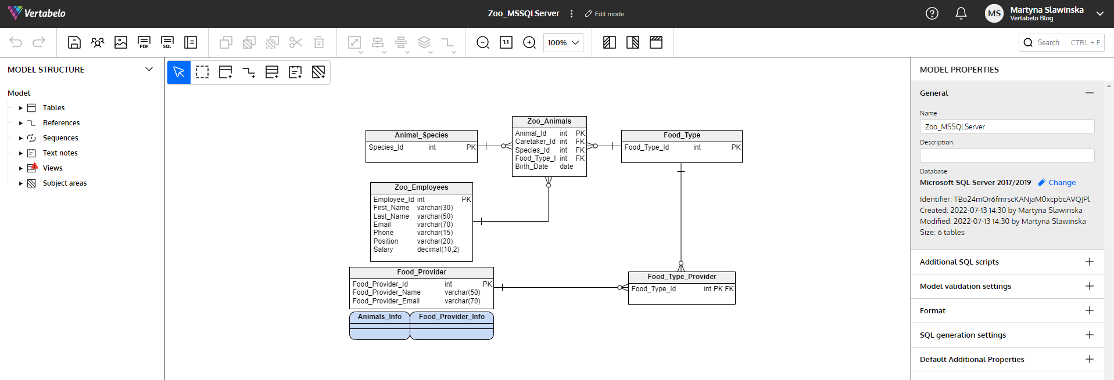Expand the Text notes tree node
The image size is (1114, 380).
[x=21, y=153]
